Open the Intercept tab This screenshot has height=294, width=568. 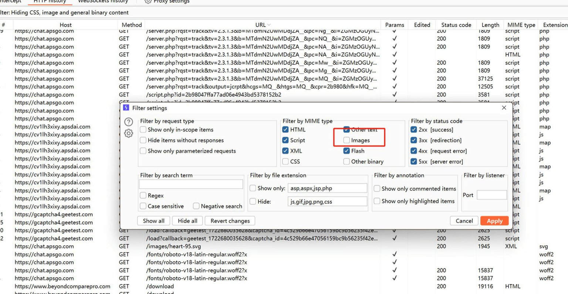[11, 1]
